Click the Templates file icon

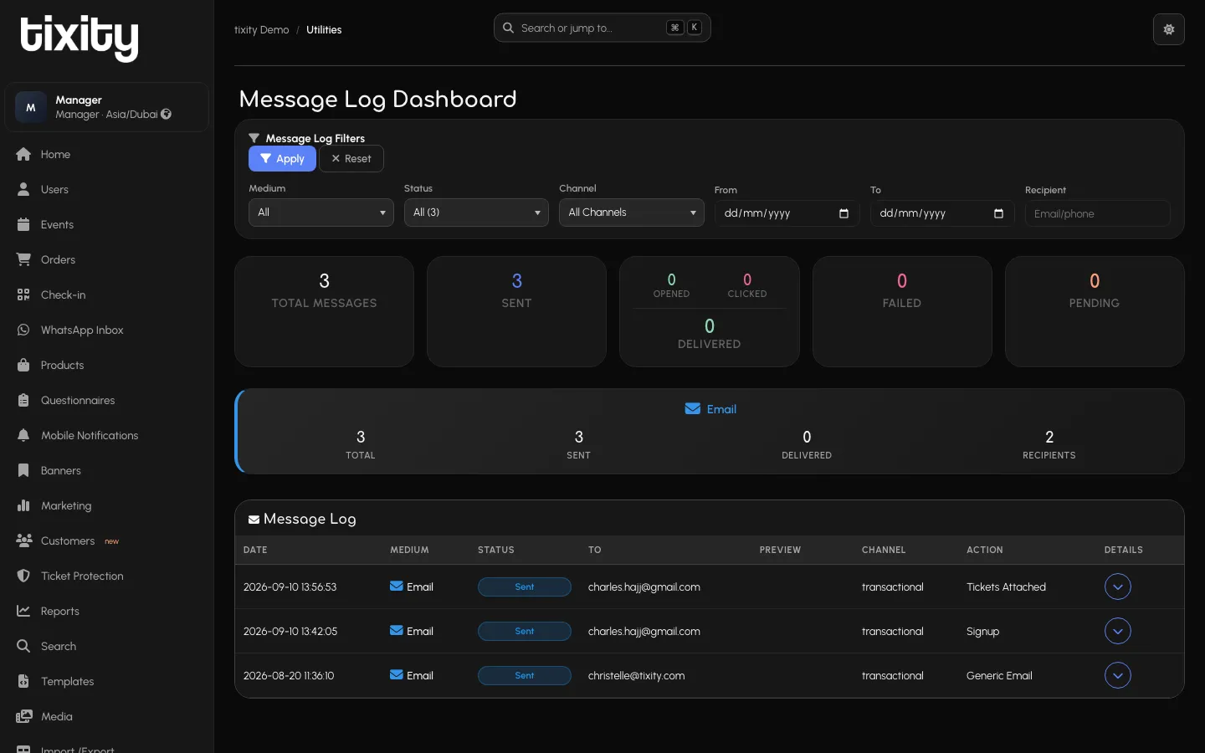[23, 681]
